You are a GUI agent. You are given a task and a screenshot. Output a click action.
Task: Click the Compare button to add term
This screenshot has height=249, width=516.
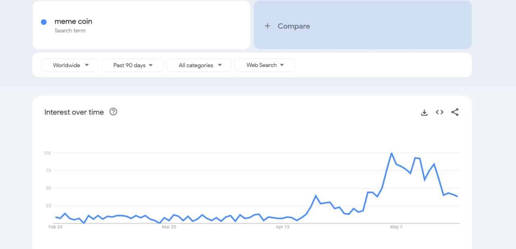click(294, 26)
